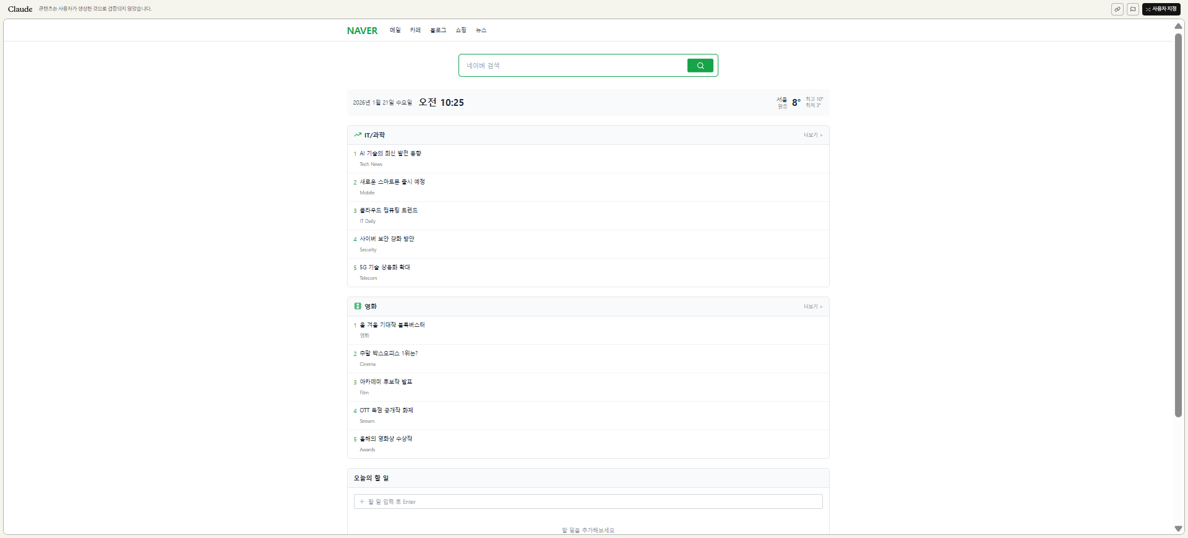The height and width of the screenshot is (538, 1188).
Task: Click the green search magnifier button
Action: click(x=700, y=66)
